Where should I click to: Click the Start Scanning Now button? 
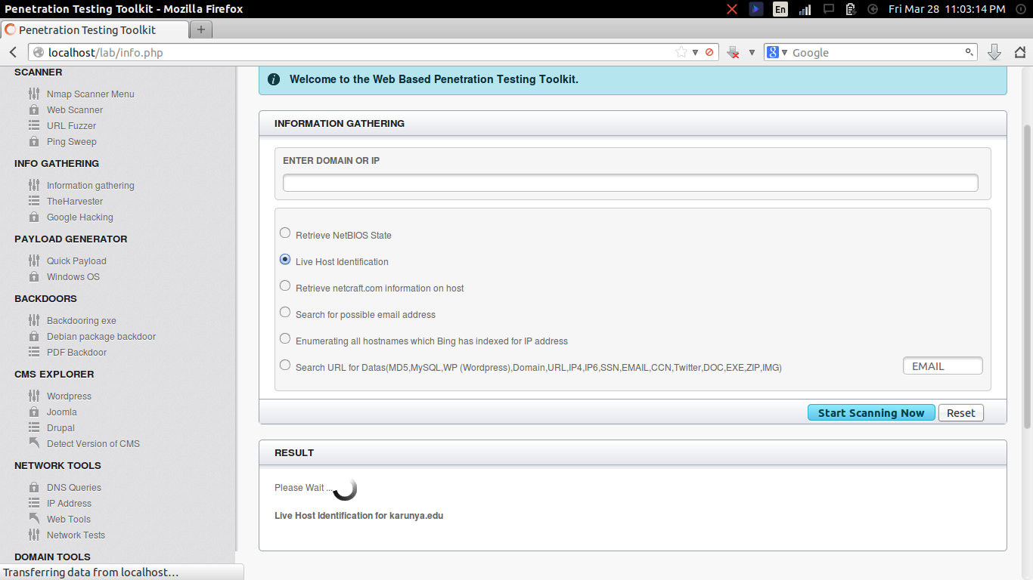coord(871,412)
